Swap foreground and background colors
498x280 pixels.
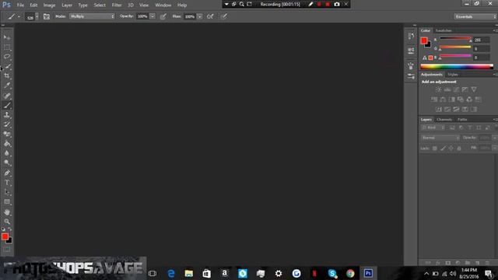(x=10, y=229)
